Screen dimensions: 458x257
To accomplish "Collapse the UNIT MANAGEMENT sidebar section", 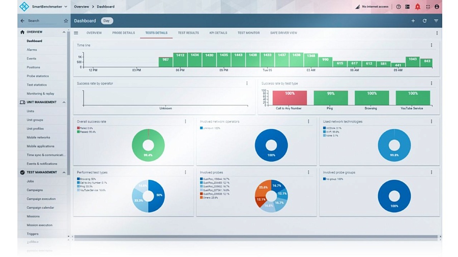I will click(64, 102).
